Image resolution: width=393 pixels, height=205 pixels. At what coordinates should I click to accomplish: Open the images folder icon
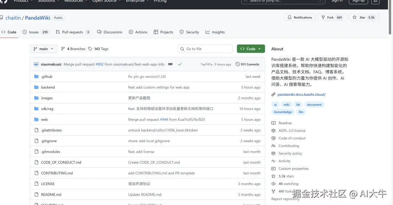[36, 98]
